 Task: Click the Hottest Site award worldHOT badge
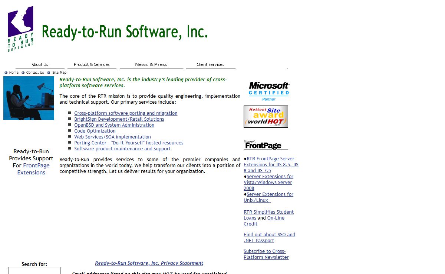(x=266, y=117)
